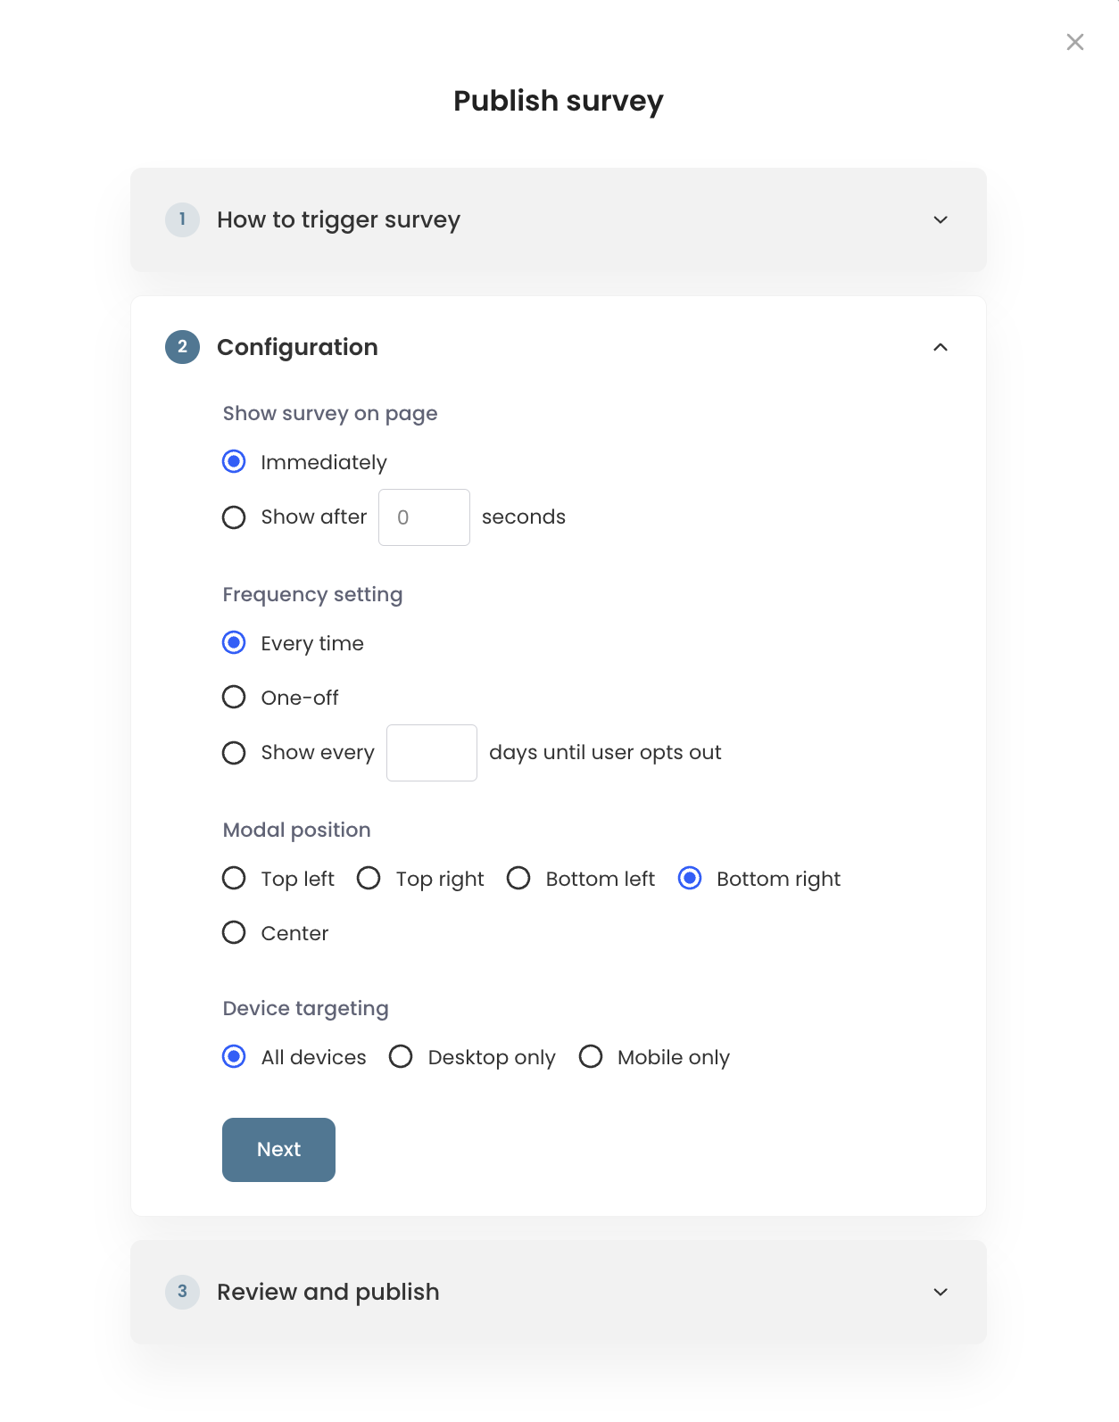Close the Publish survey dialog
Screen dimensions: 1119x1422
click(1074, 42)
